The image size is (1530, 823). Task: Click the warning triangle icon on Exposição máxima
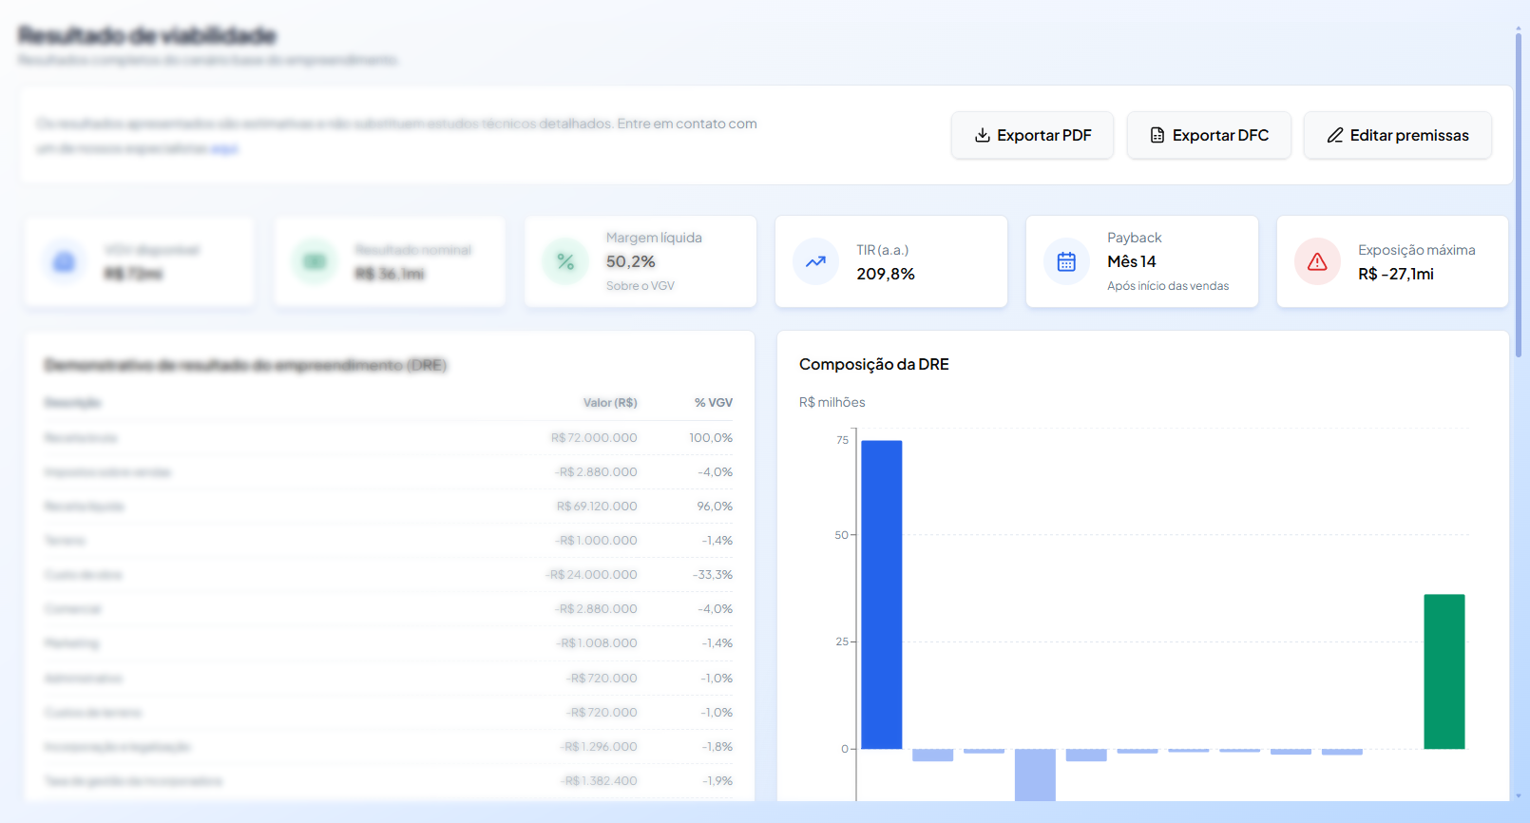(x=1317, y=261)
